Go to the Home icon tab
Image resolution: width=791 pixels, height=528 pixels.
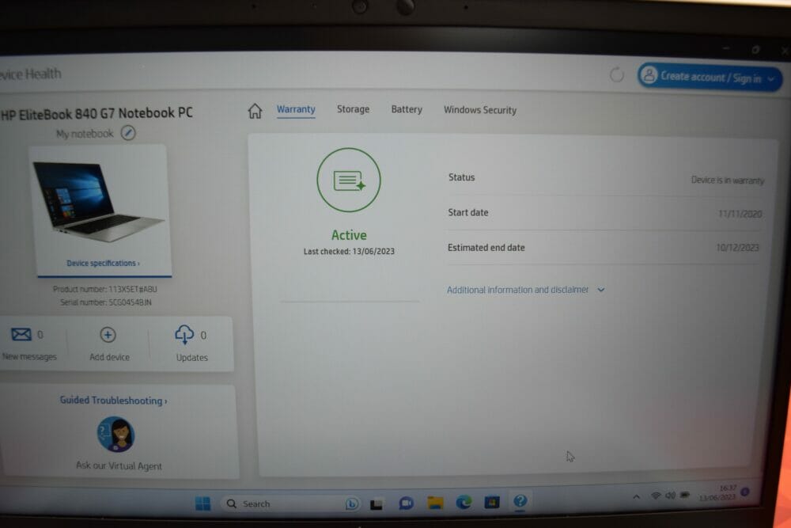(x=255, y=111)
